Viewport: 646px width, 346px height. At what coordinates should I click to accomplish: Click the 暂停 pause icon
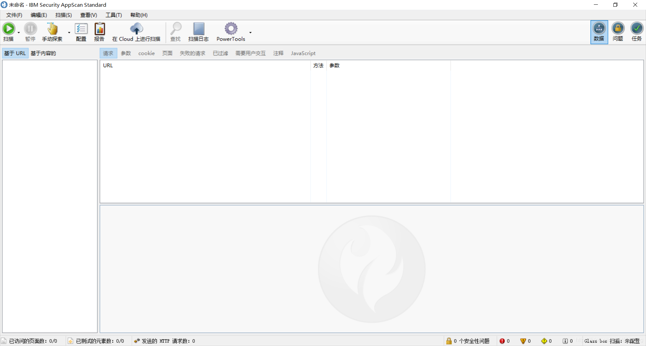[x=30, y=29]
